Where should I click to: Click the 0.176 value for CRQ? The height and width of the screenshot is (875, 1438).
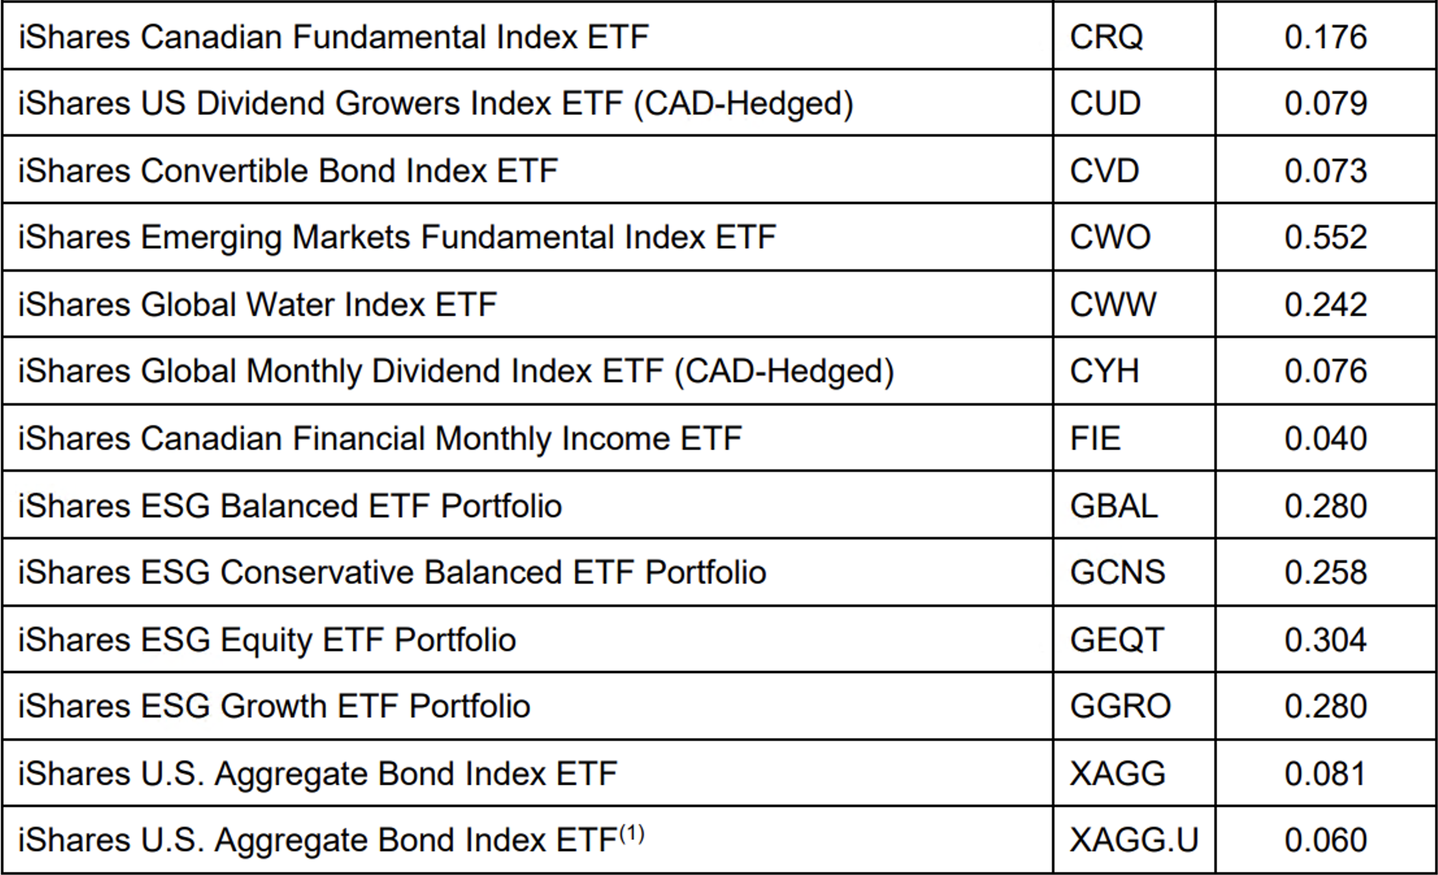tap(1326, 37)
